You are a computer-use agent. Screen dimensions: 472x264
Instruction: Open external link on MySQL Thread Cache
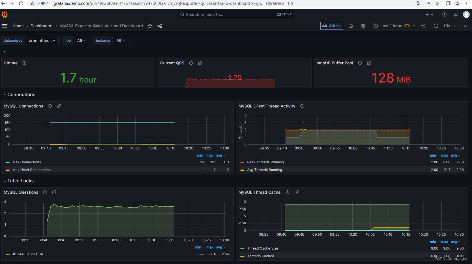pos(297,192)
